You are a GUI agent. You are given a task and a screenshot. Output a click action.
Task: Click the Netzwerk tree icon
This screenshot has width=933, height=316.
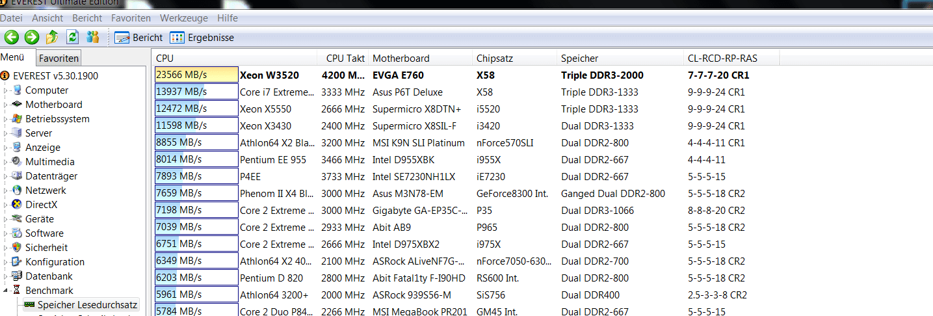[17, 191]
